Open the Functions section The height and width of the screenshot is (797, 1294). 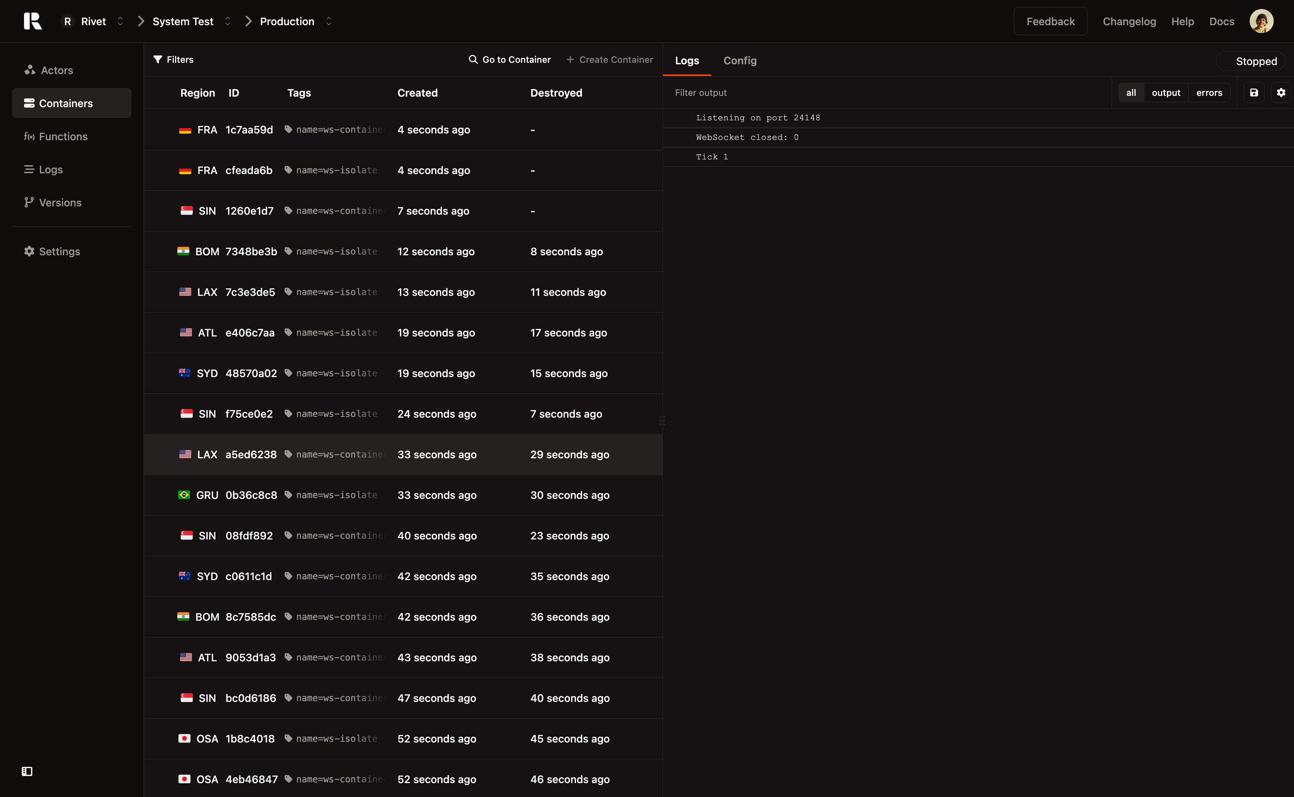[x=63, y=136]
